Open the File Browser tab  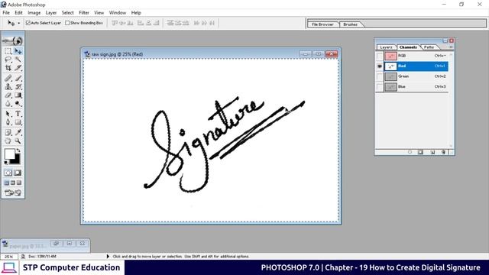322,24
